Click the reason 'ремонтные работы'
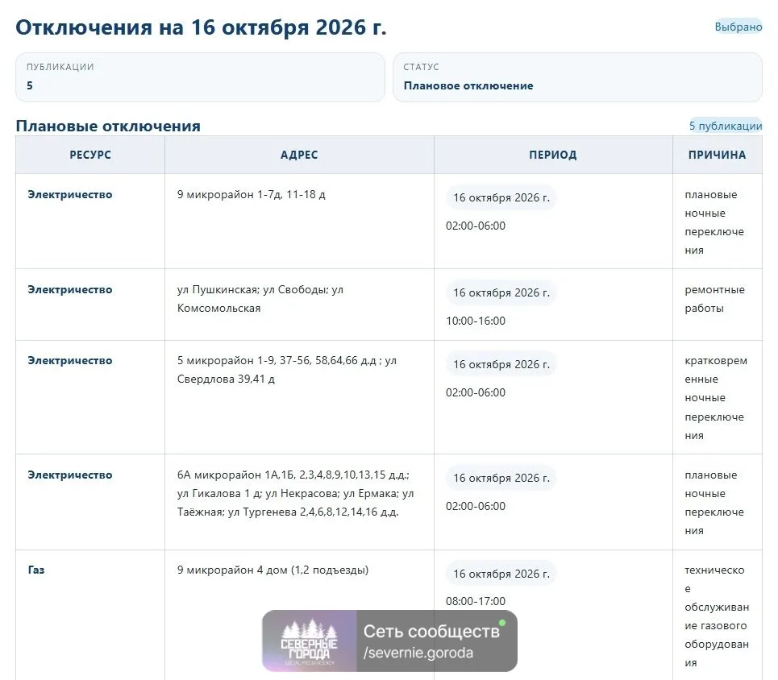The width and height of the screenshot is (778, 680). pyautogui.click(x=714, y=299)
